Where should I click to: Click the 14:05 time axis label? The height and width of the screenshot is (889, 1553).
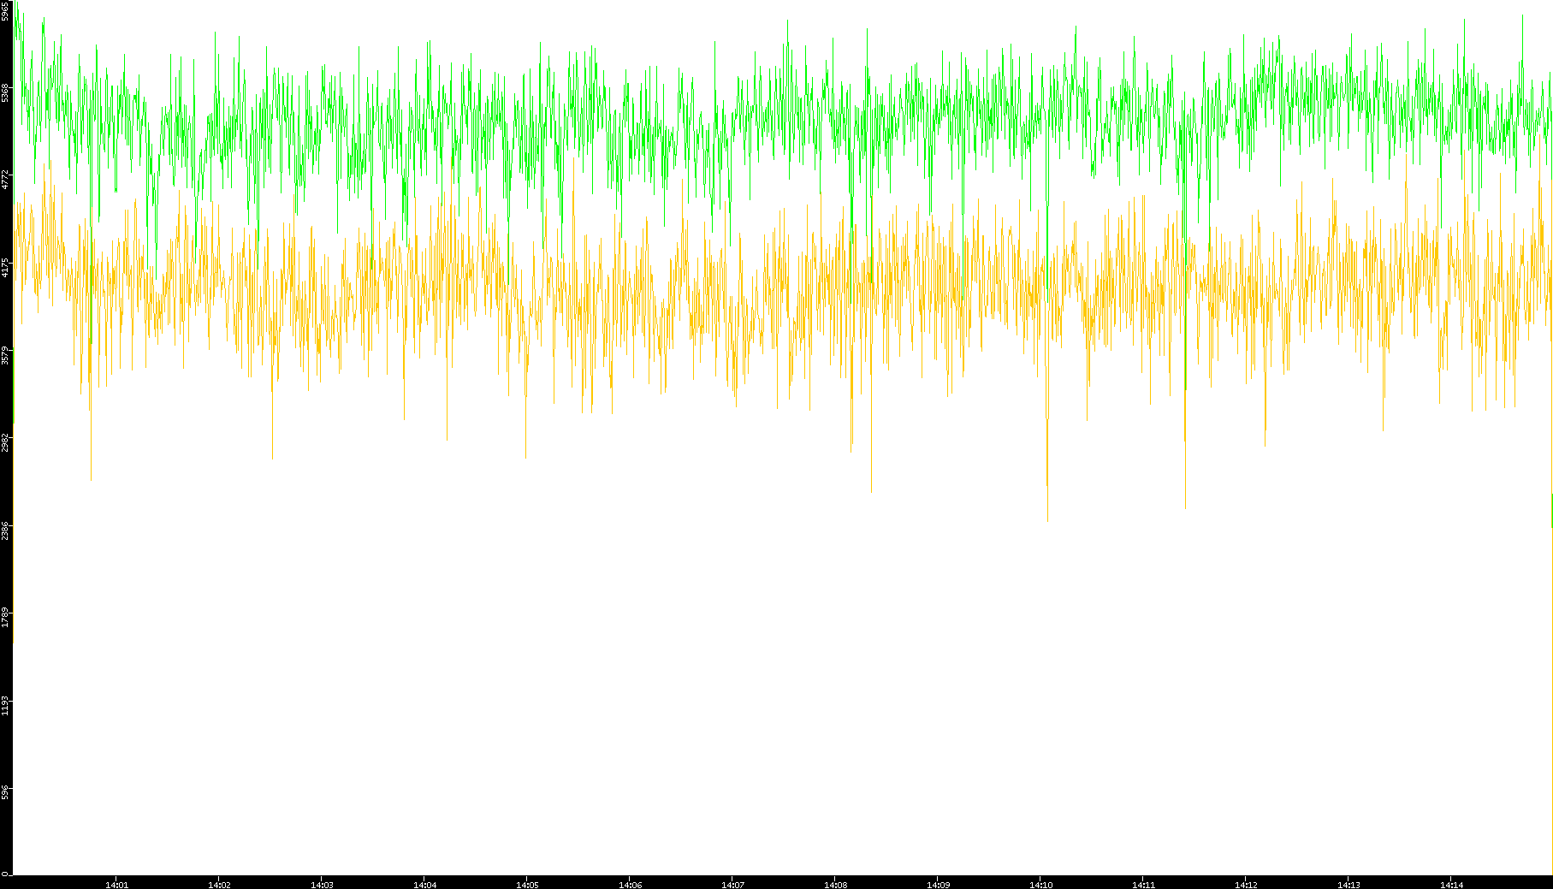pyautogui.click(x=527, y=885)
